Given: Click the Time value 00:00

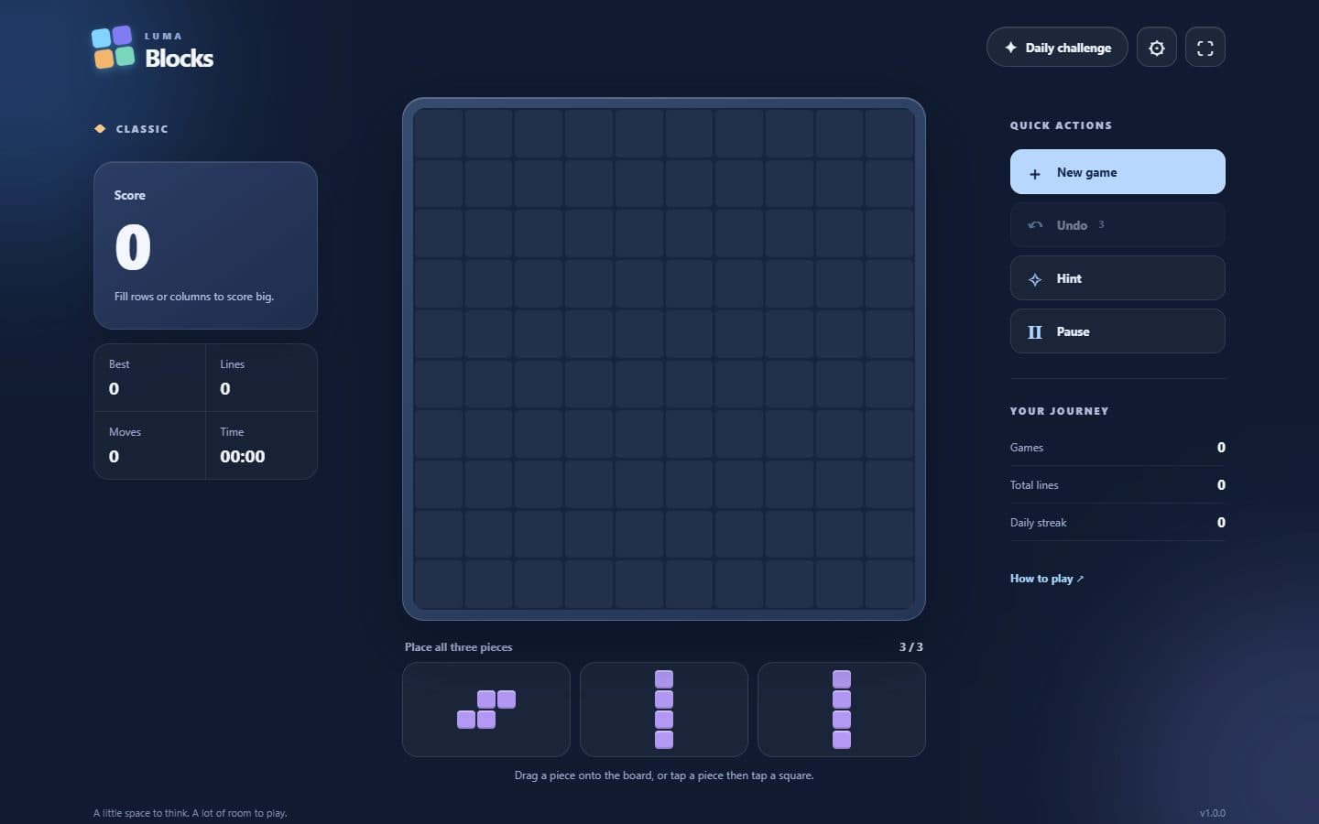Looking at the screenshot, I should click(x=243, y=456).
